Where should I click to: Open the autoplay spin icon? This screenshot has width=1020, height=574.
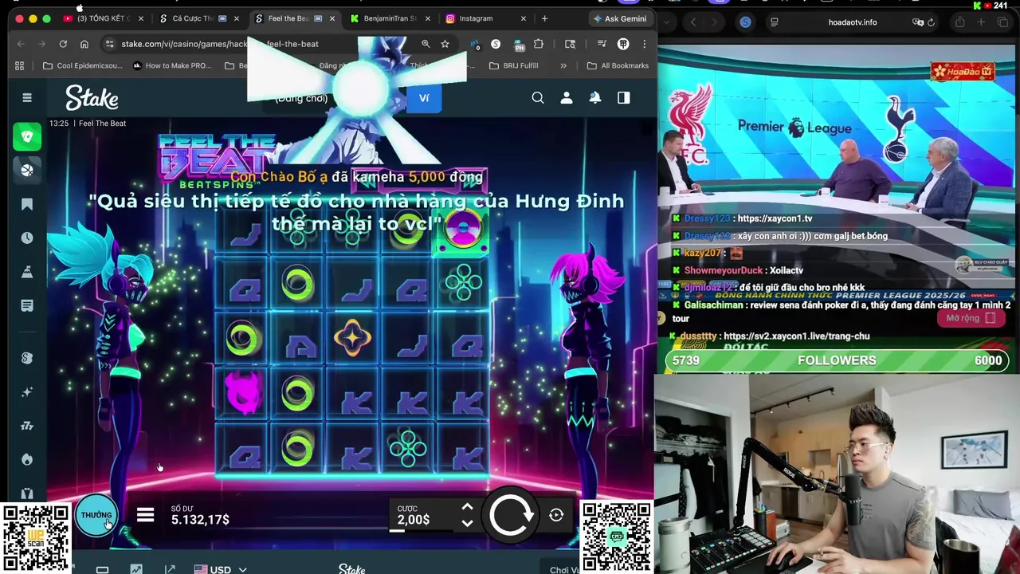pos(556,515)
